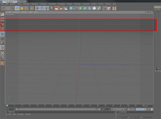Render the active view
The image size is (161, 119).
point(56,8)
